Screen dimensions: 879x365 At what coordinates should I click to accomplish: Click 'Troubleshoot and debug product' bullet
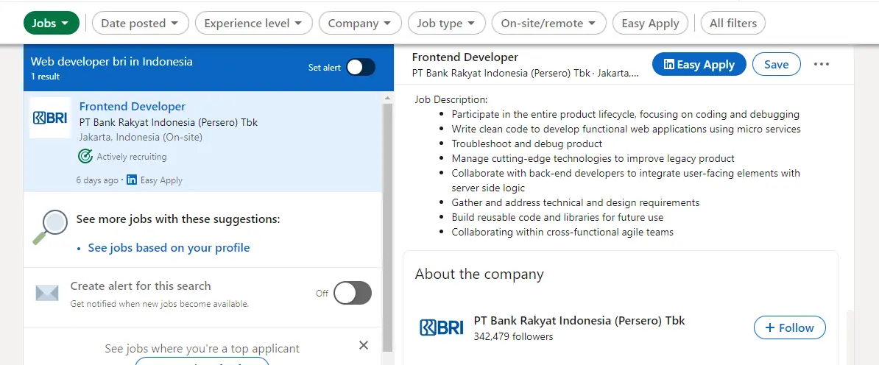pyautogui.click(x=527, y=143)
